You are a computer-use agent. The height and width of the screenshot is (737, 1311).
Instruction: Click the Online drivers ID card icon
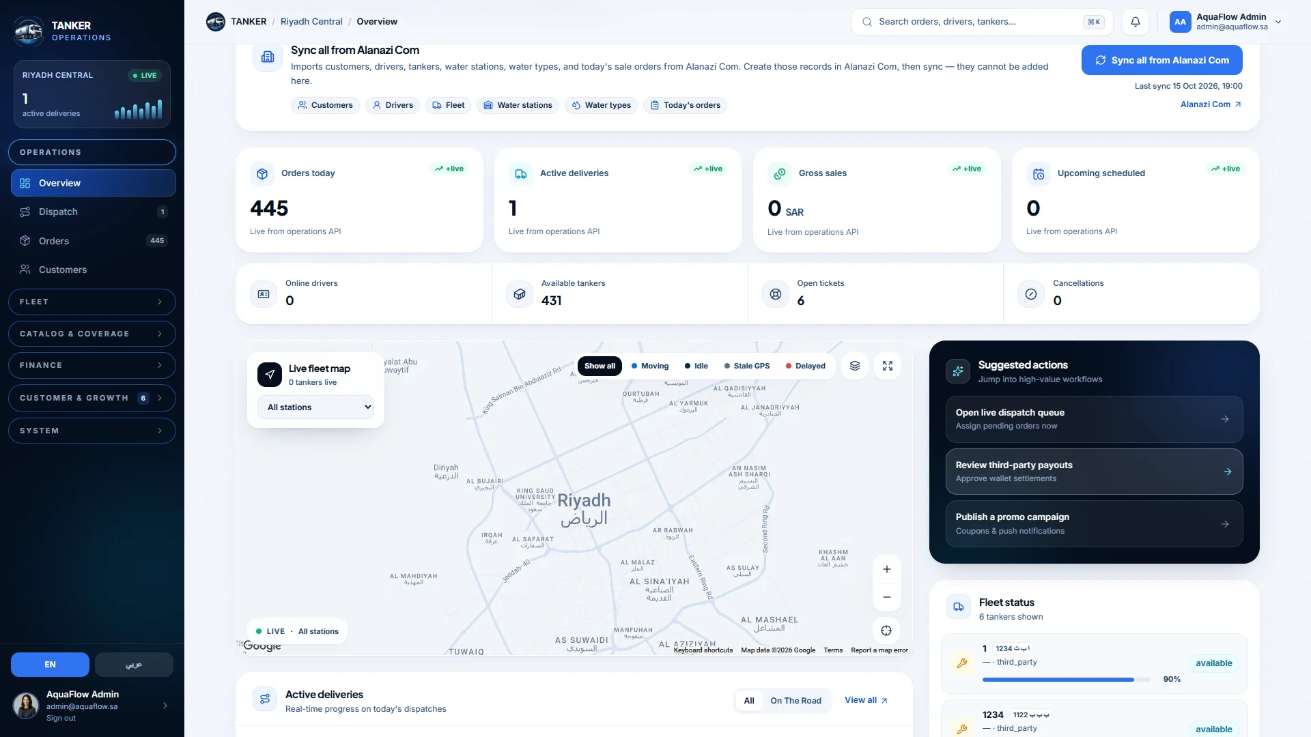tap(264, 294)
